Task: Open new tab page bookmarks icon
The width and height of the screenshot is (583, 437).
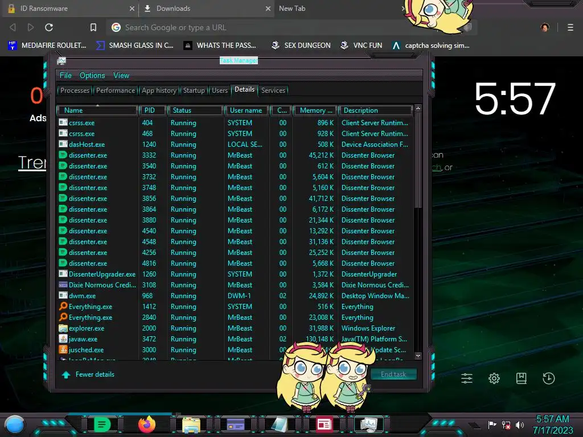Action: pyautogui.click(x=522, y=378)
